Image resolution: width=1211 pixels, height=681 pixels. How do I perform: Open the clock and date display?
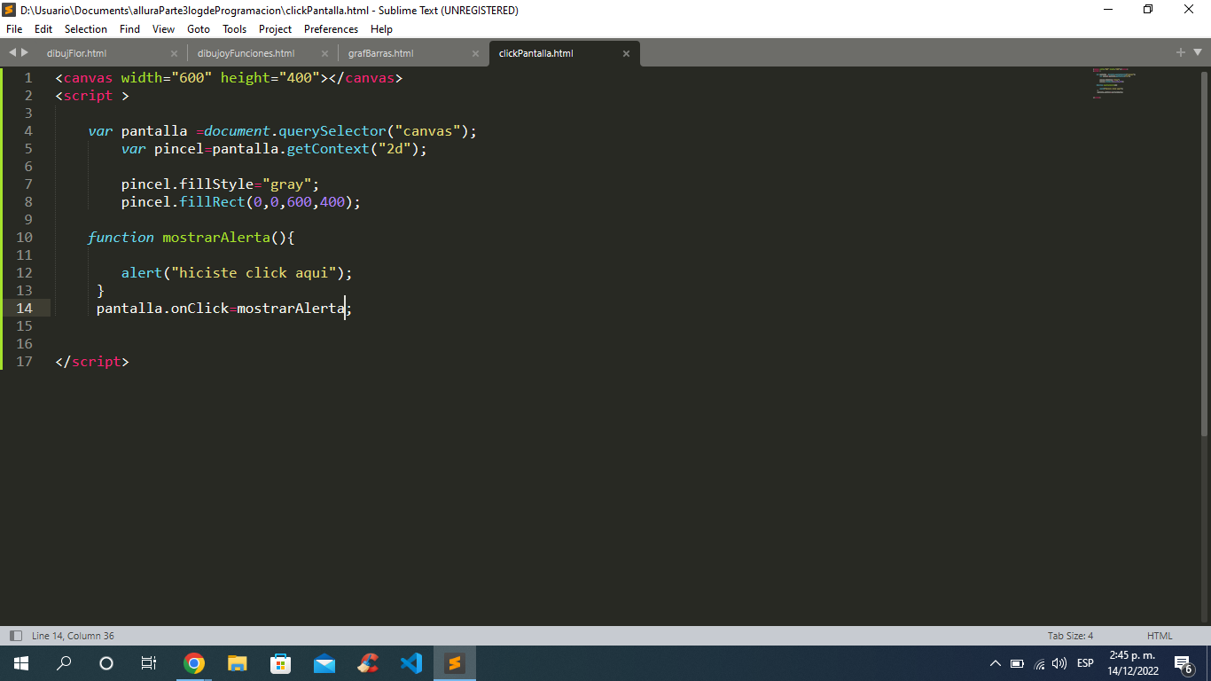point(1133,662)
